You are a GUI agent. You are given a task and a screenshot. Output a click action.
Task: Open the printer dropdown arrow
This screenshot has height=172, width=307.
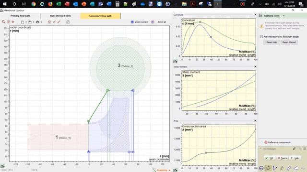click(x=41, y=22)
